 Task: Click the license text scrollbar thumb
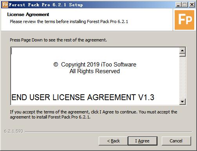tap(183, 55)
